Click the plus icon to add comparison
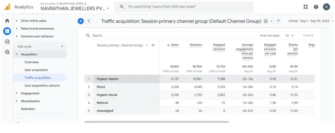The image size is (335, 133). (x=88, y=21)
